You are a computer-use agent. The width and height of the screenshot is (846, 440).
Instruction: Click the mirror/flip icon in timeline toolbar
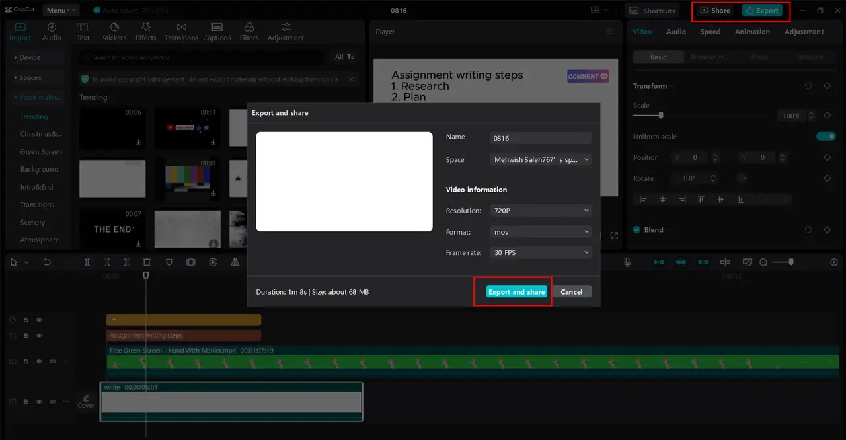pos(235,262)
